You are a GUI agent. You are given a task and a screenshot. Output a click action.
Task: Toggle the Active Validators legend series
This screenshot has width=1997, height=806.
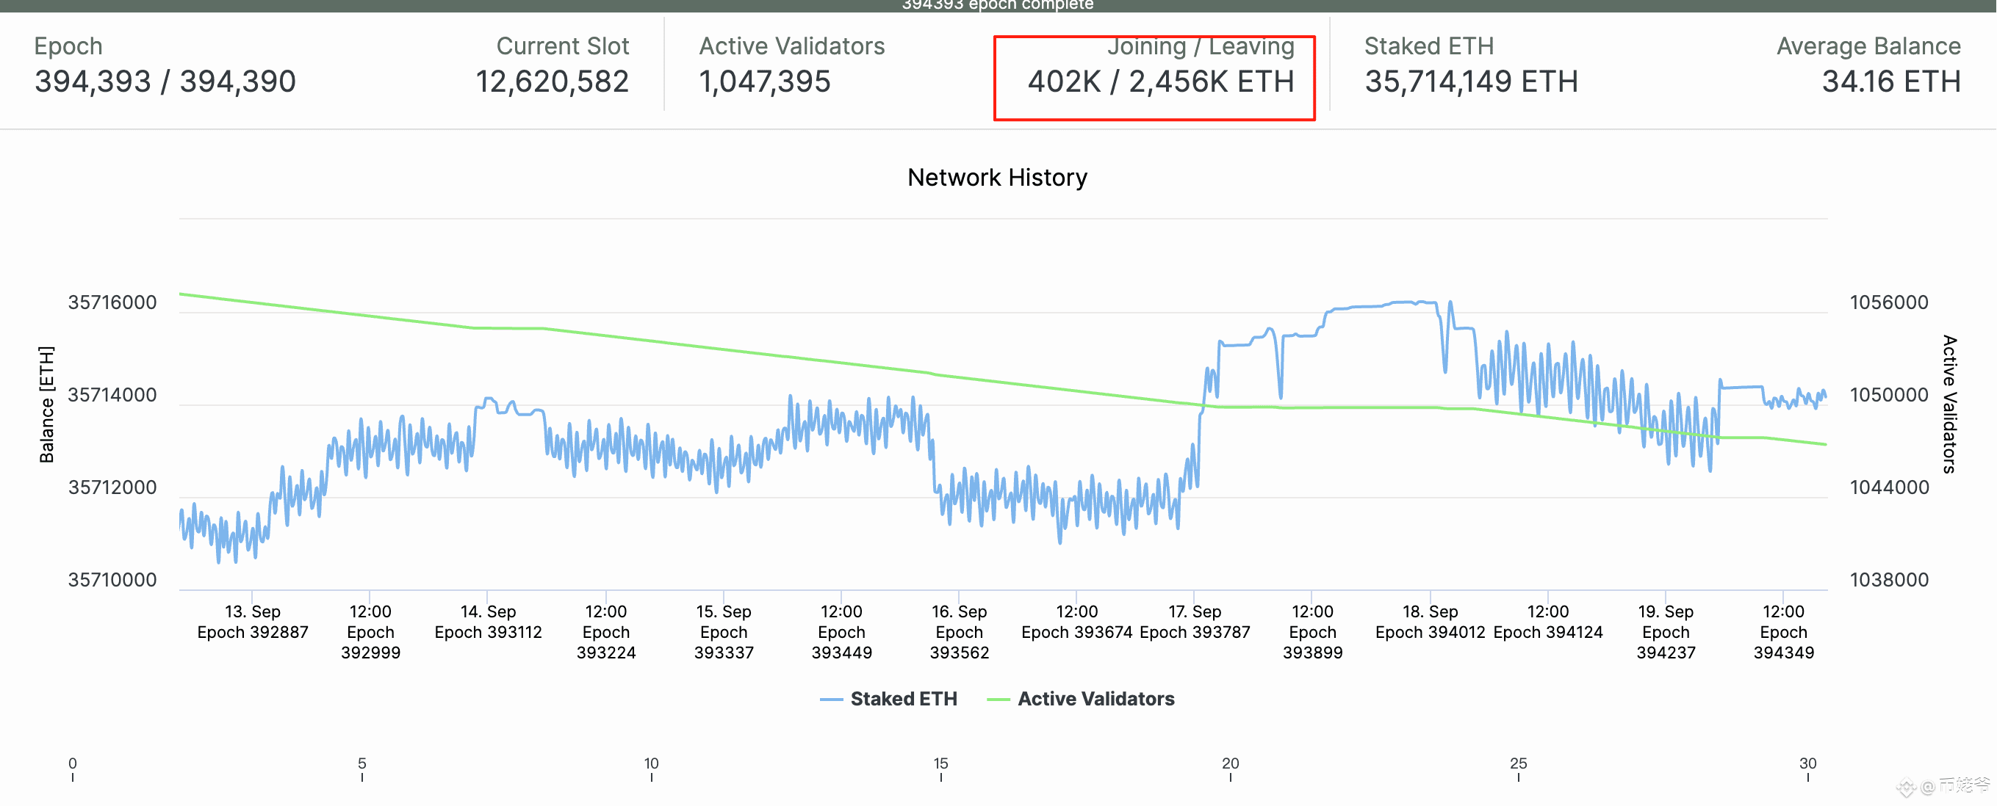(1095, 698)
